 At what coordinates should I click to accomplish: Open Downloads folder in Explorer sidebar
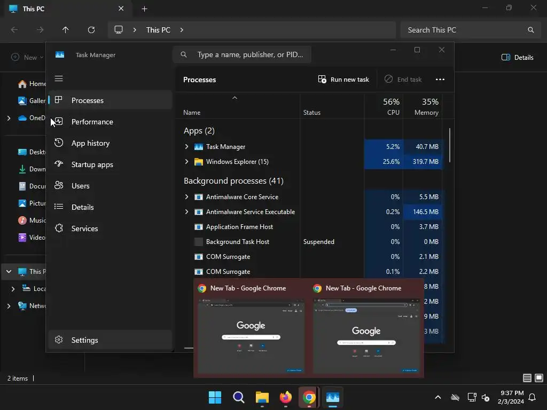pyautogui.click(x=32, y=169)
